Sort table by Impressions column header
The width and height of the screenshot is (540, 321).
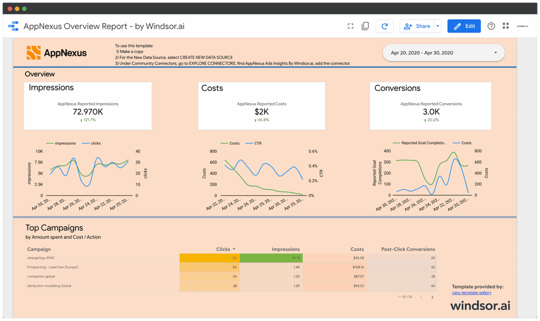(x=286, y=249)
